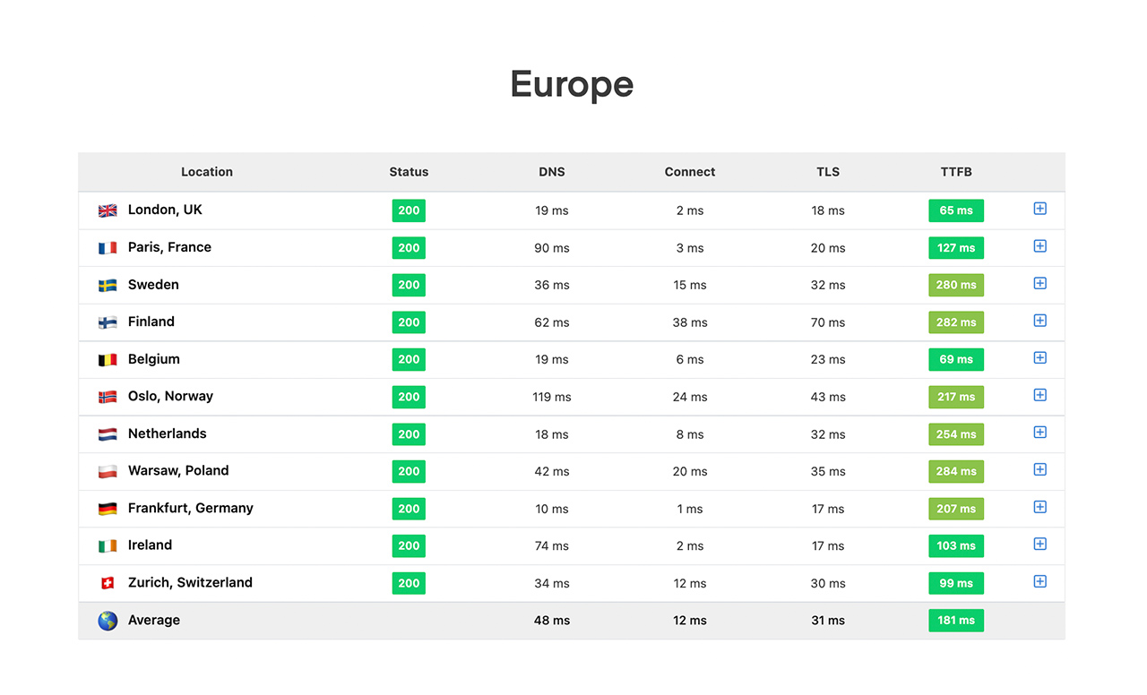Viewport: 1147px width, 695px height.
Task: Click the French flag icon beside Paris
Action: pyautogui.click(x=108, y=248)
